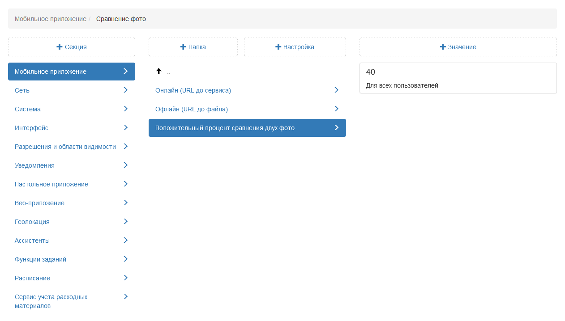Click plus icon on Папка button
This screenshot has width=565, height=321.
183,47
